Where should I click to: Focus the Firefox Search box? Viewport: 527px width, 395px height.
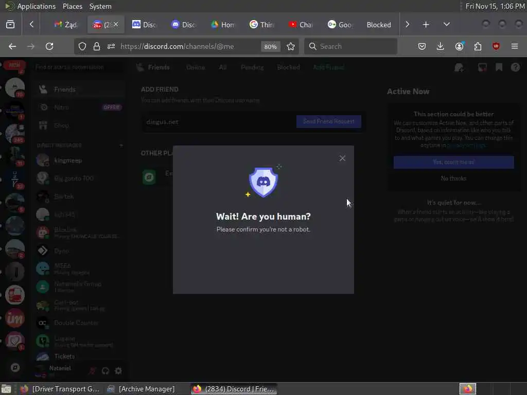350,46
